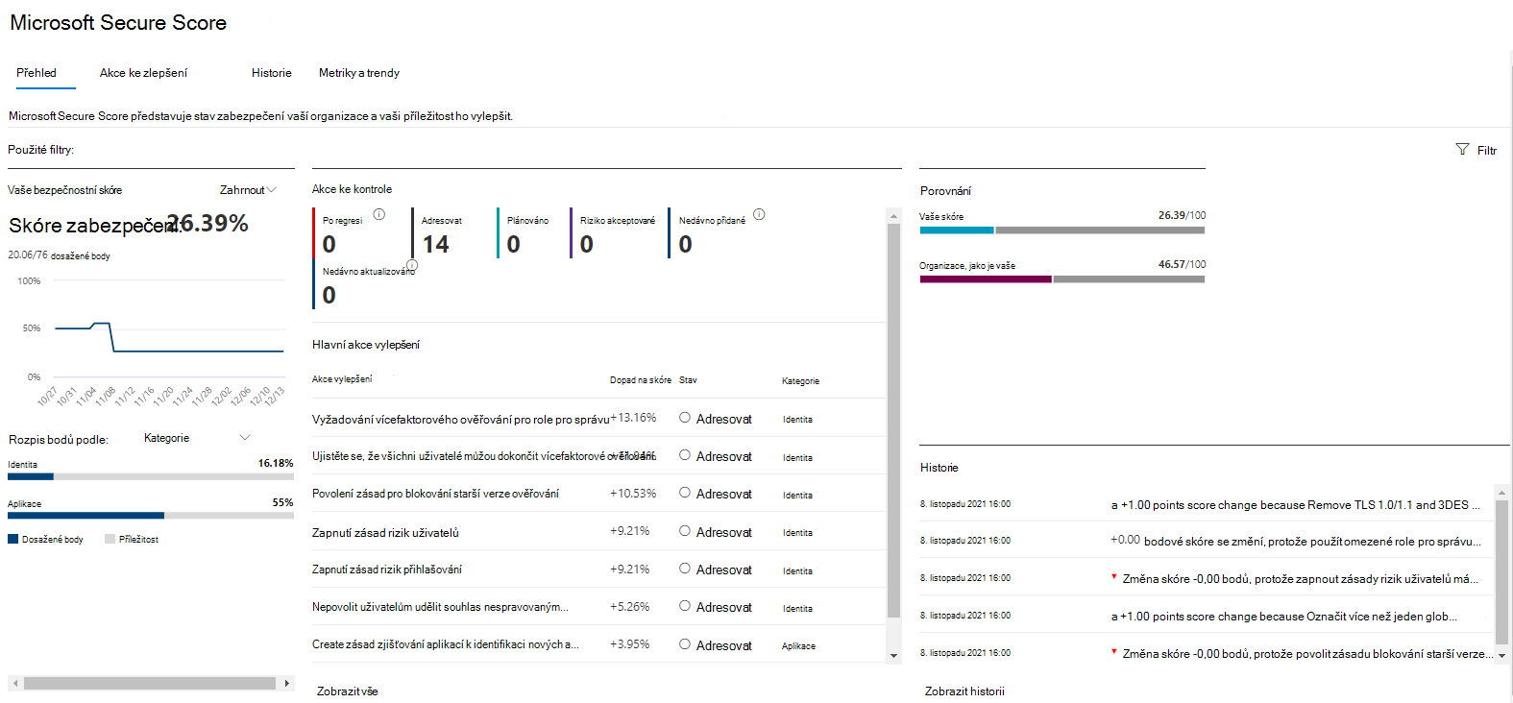Click the +5.26% score impact value

pyautogui.click(x=630, y=607)
